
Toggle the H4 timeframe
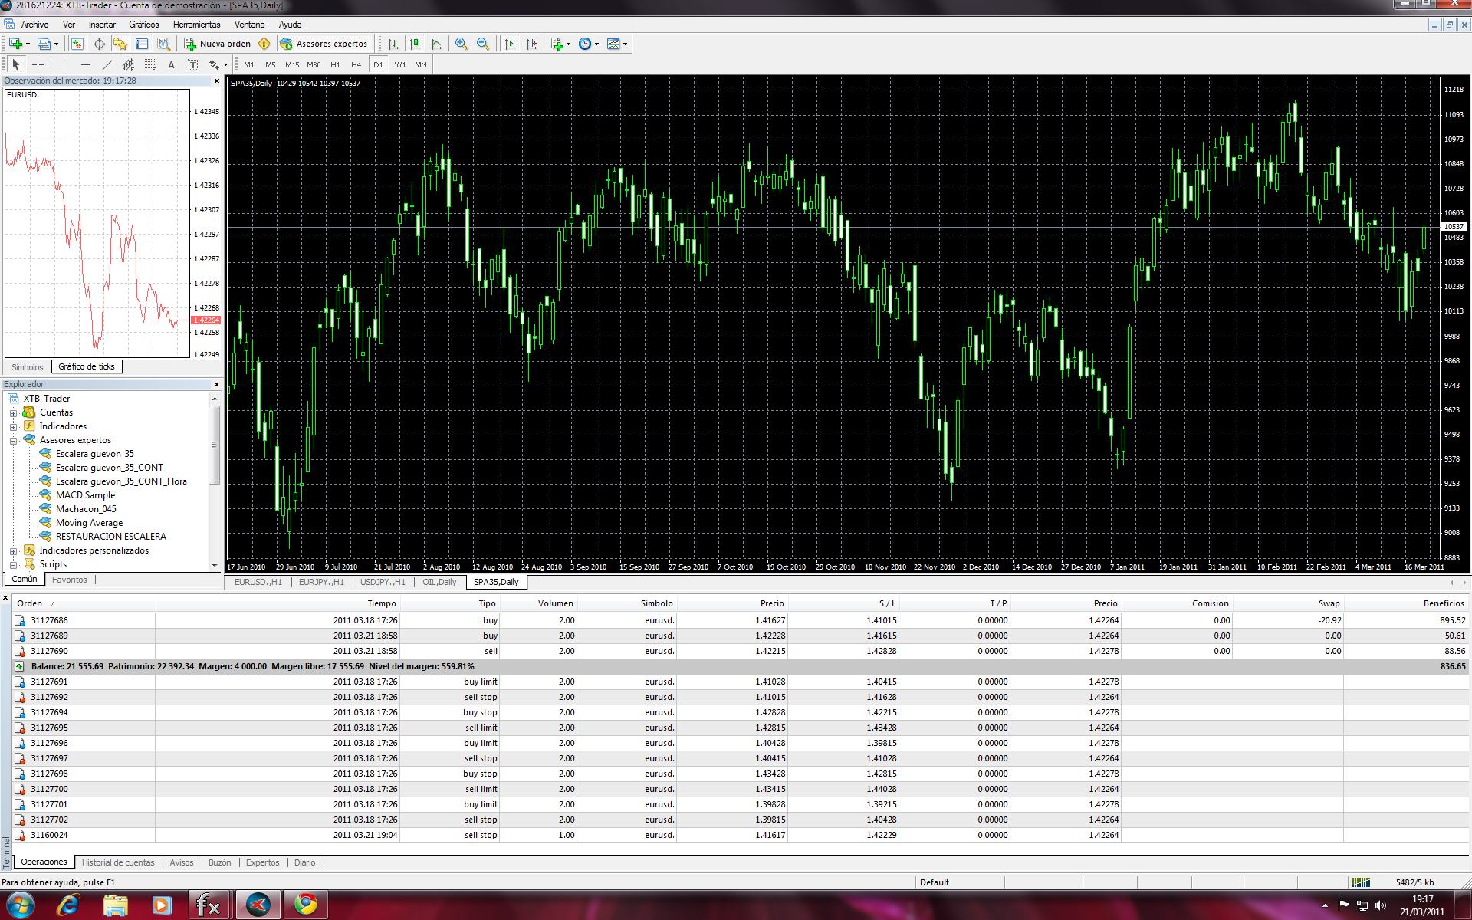pyautogui.click(x=356, y=65)
